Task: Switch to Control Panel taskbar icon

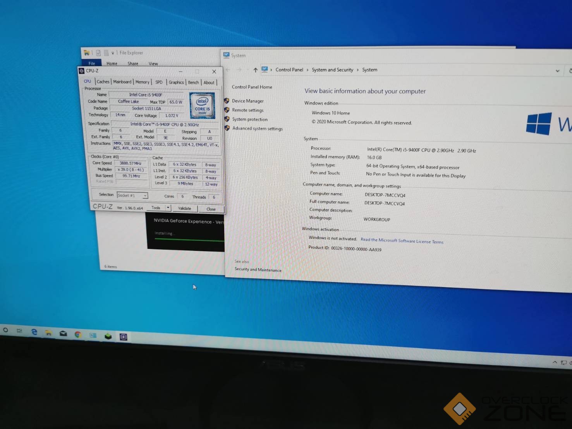Action: tap(93, 335)
